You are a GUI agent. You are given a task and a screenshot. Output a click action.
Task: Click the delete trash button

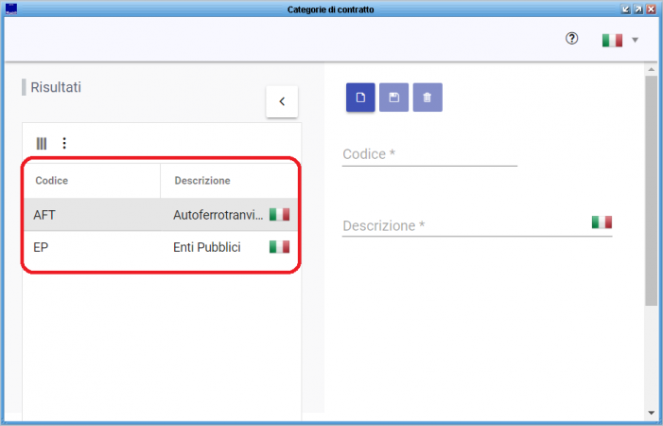[x=427, y=98]
